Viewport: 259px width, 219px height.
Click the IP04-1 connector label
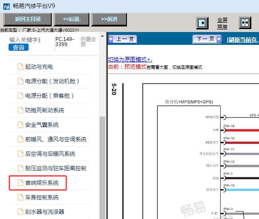[228, 174]
